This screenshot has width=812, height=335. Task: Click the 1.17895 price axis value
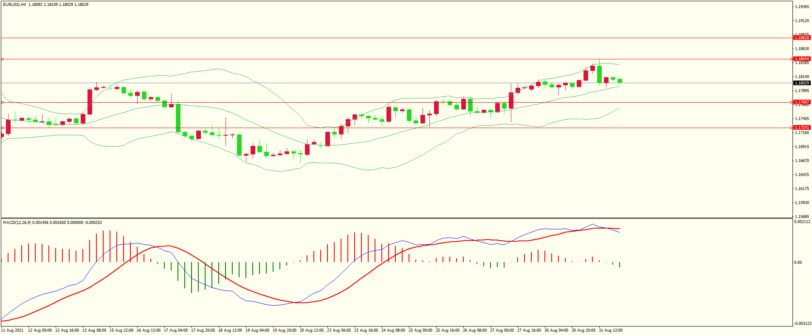[802, 91]
